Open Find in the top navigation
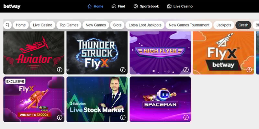259x129 pixels. [x=118, y=6]
